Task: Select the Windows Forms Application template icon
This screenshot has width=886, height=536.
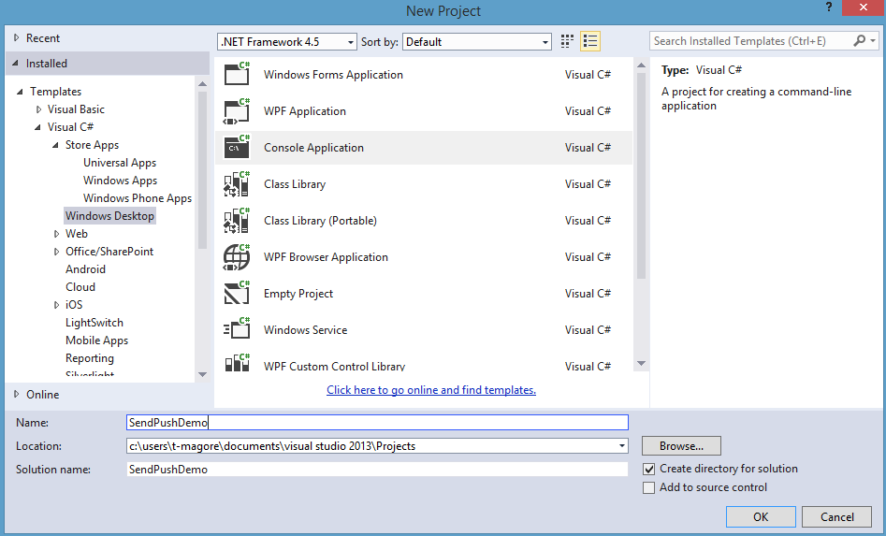Action: coord(237,74)
